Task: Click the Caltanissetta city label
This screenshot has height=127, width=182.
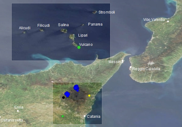Action: [12, 120]
